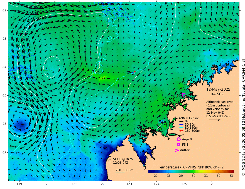Click the SOOP open circle legend marker
Image resolution: width=245 pixels, height=189 pixels.
[110, 161]
